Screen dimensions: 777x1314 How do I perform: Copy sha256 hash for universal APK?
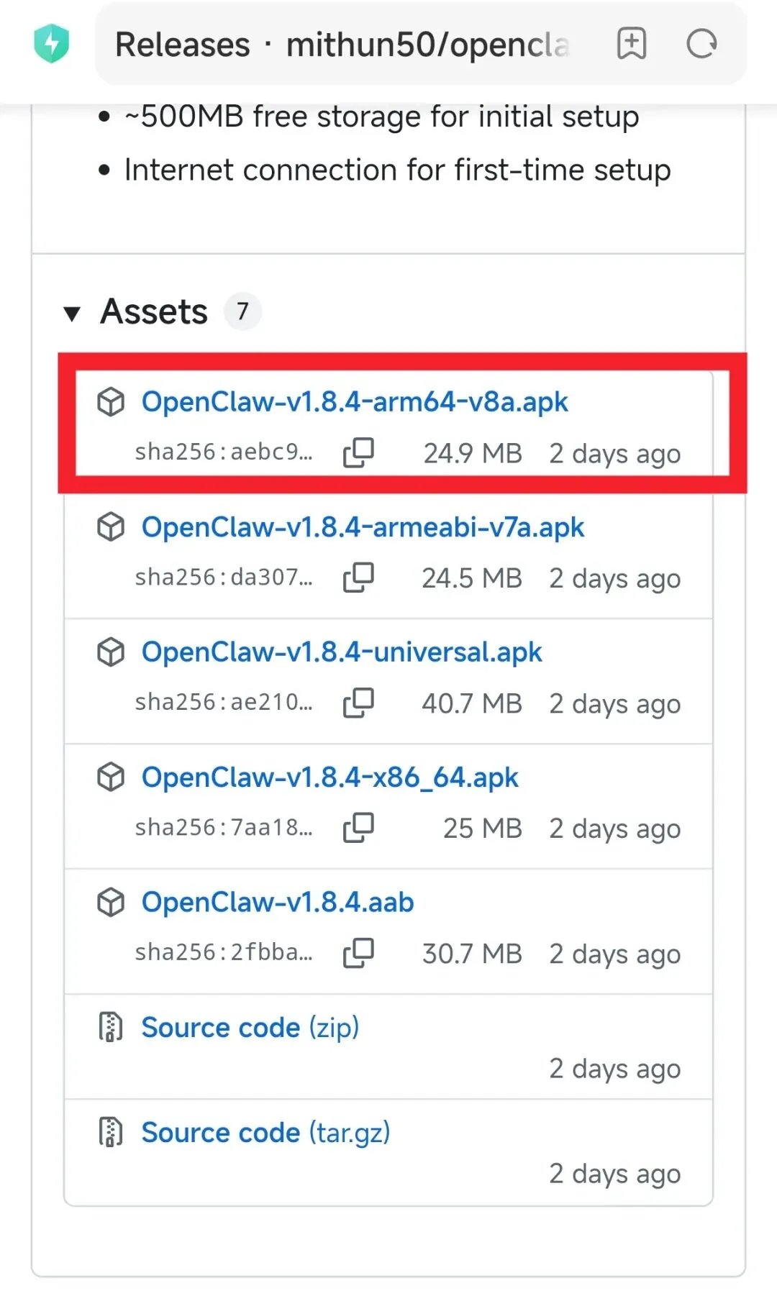coord(358,703)
